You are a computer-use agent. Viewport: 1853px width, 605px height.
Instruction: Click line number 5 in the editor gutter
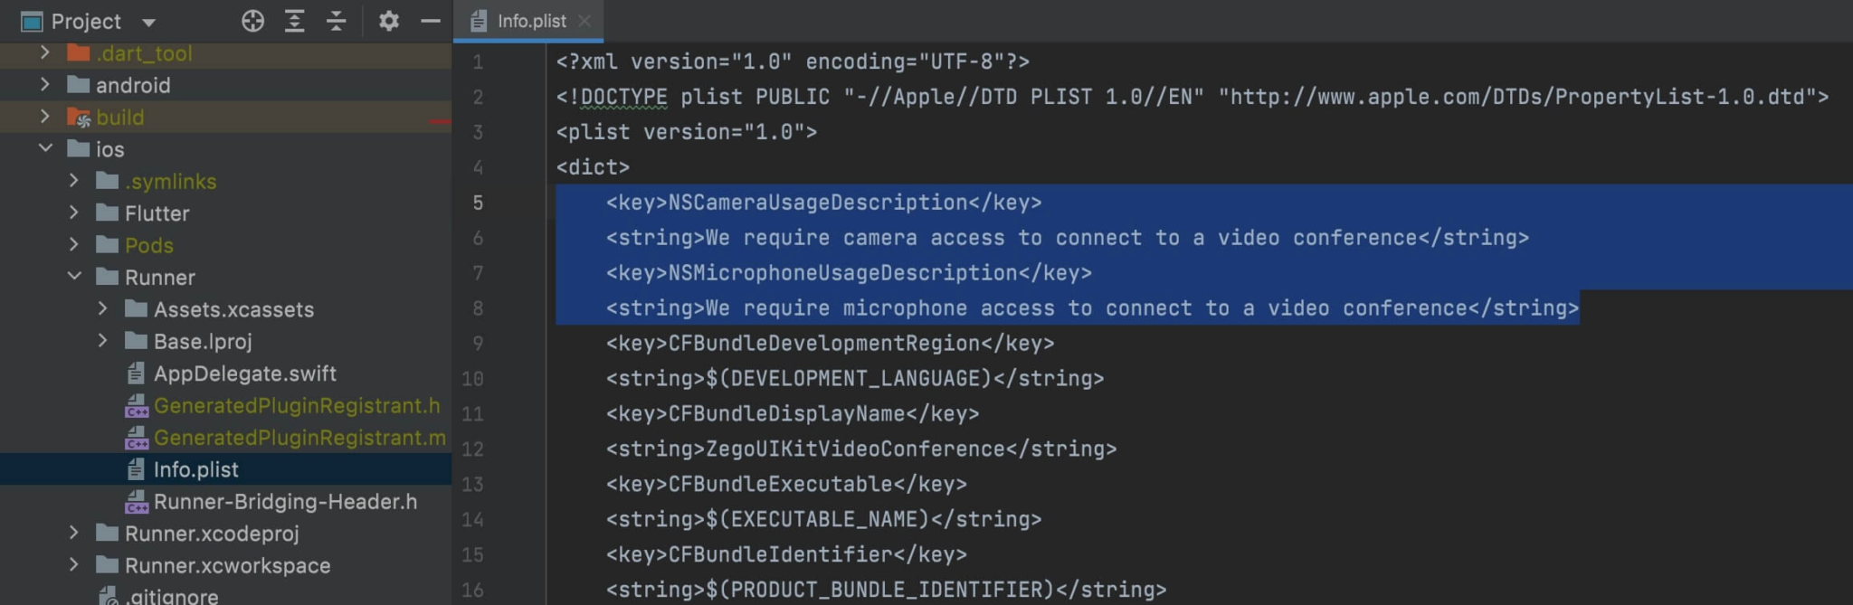478,202
